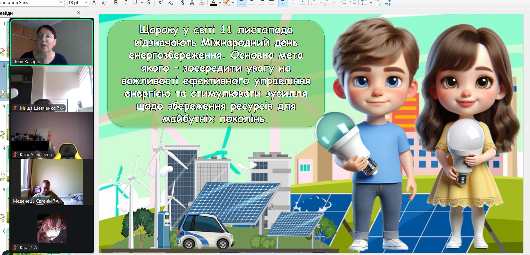Toggle strikethrough text formatting
This screenshot has height=255, width=530.
pyautogui.click(x=149, y=3)
